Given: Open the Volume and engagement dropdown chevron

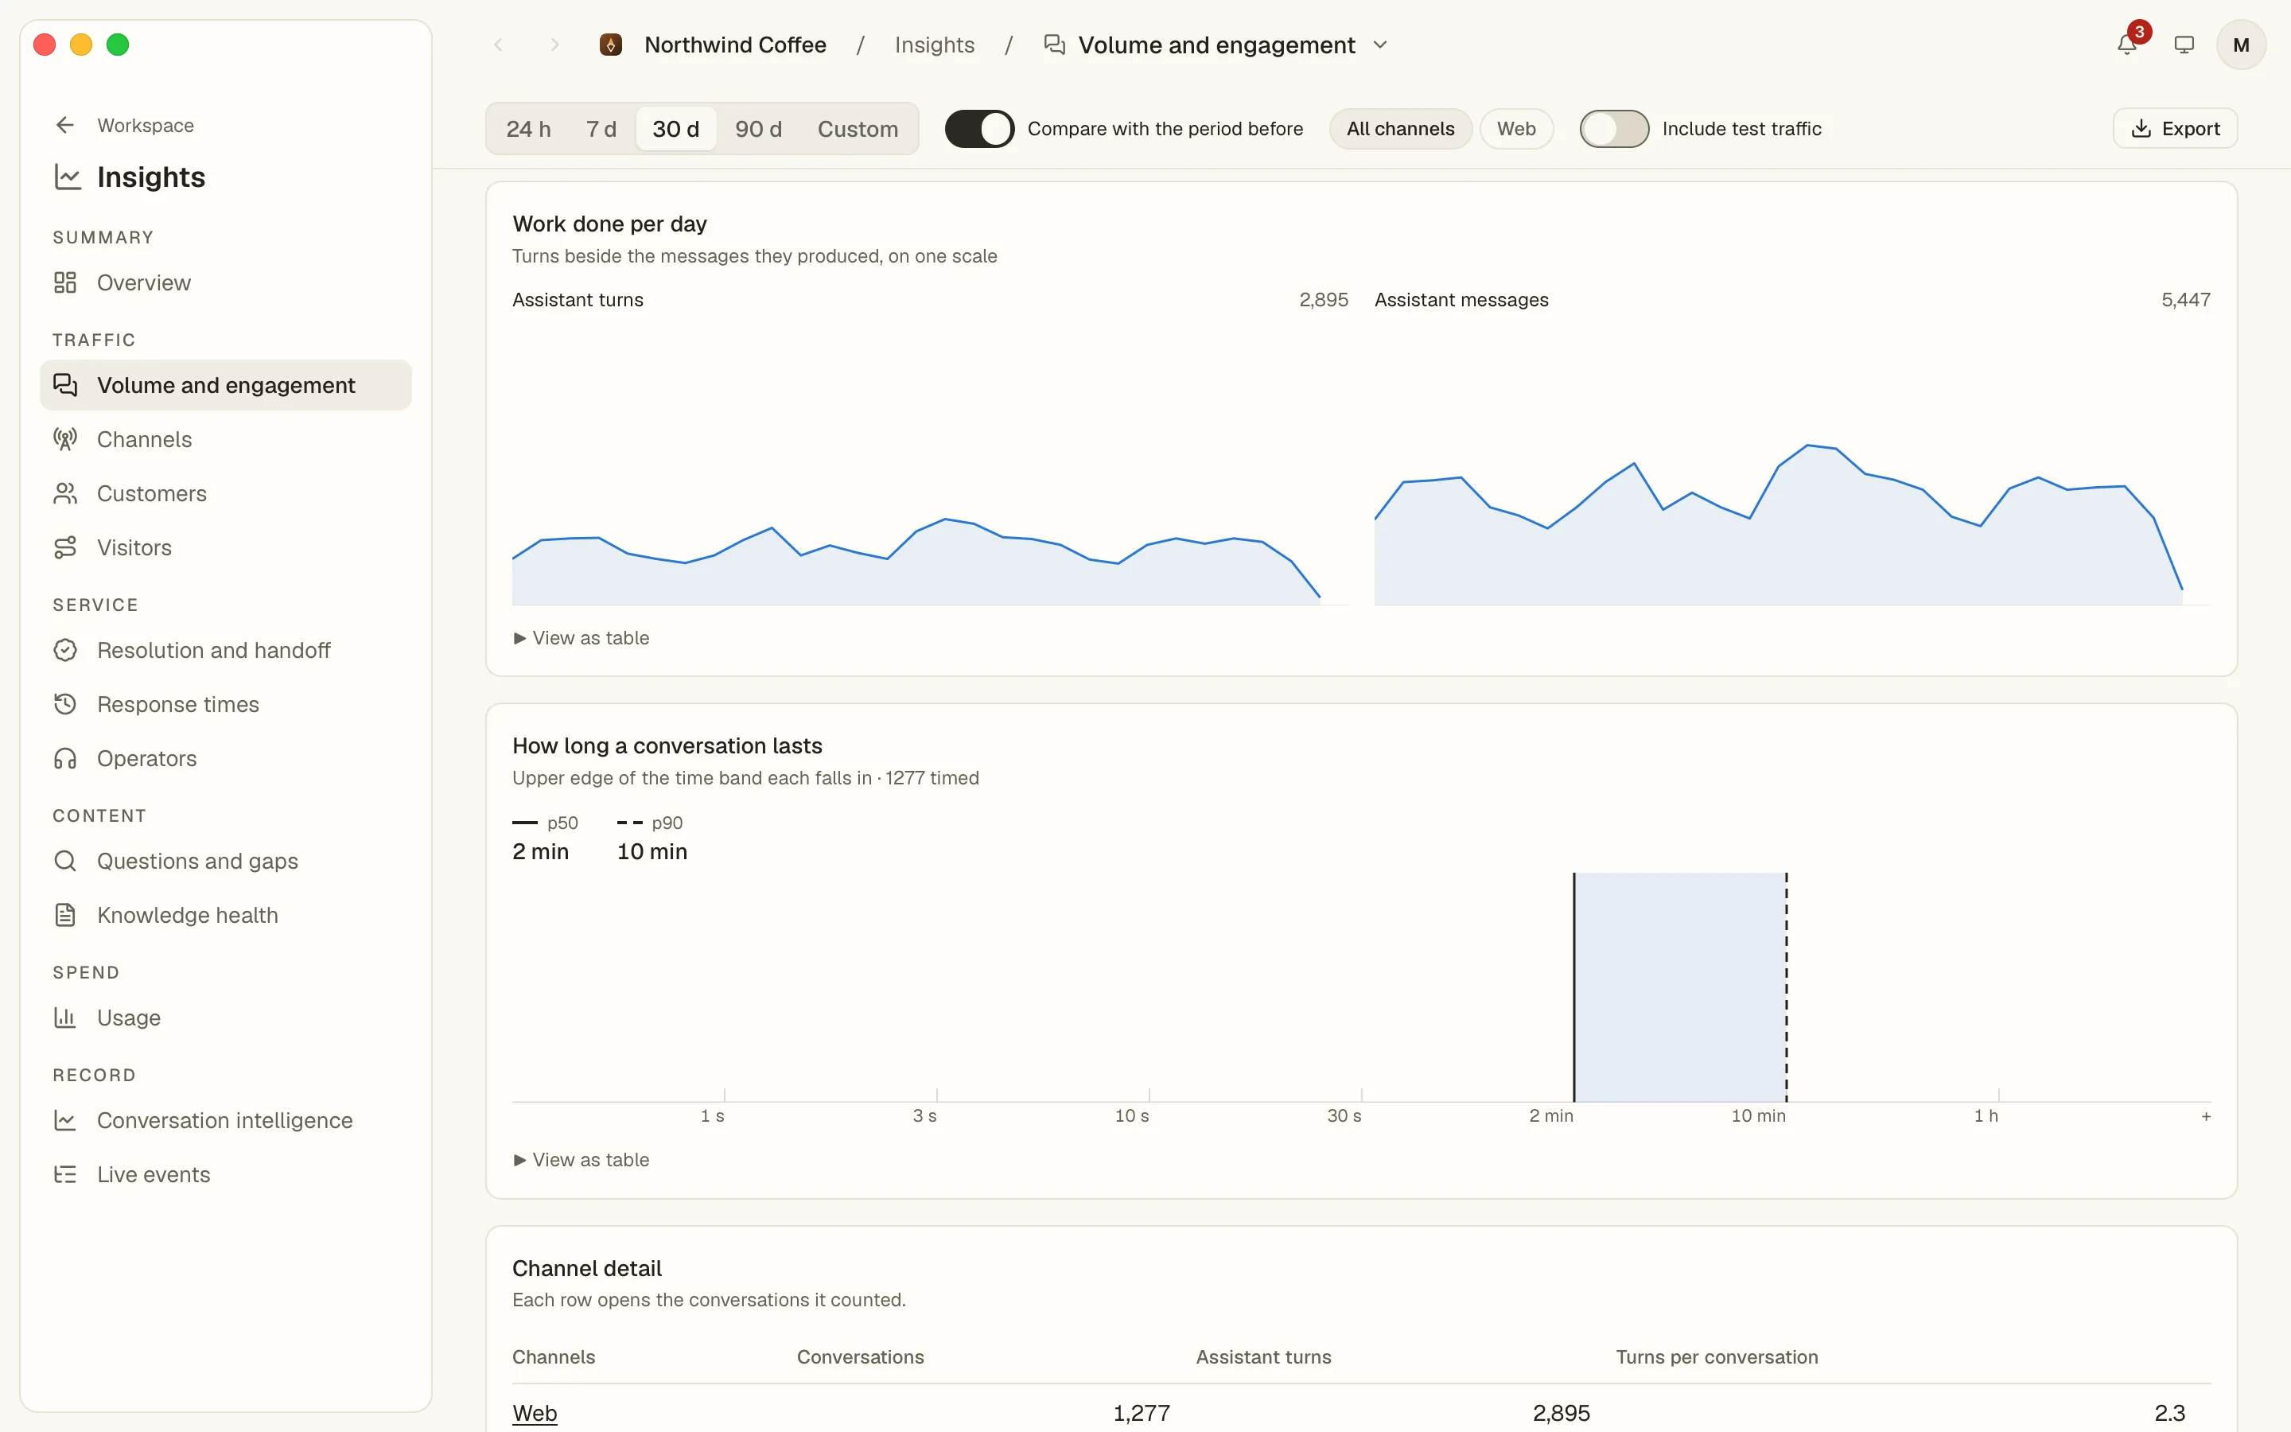Looking at the screenshot, I should [x=1380, y=45].
